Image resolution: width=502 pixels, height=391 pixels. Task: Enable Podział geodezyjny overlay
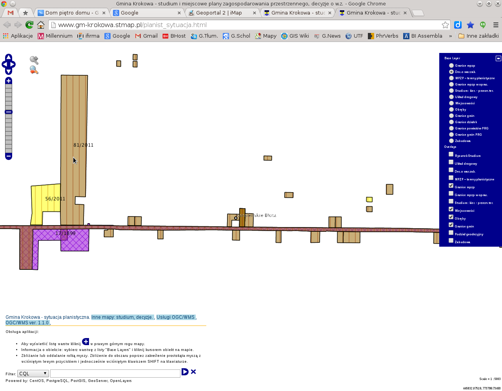click(x=451, y=233)
